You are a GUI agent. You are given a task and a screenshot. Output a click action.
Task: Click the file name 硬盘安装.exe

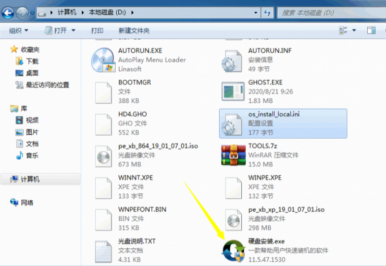[266, 241]
